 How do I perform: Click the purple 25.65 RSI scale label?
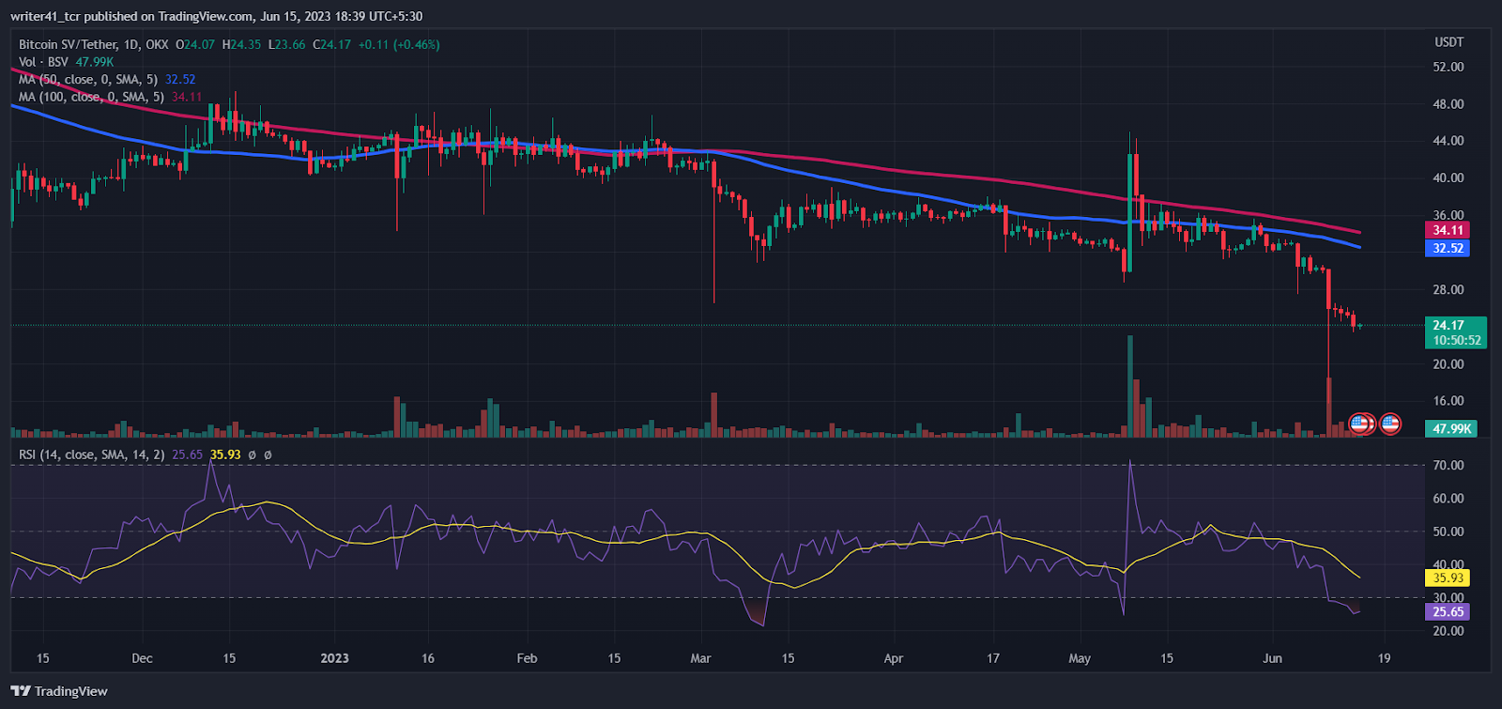pos(1448,612)
